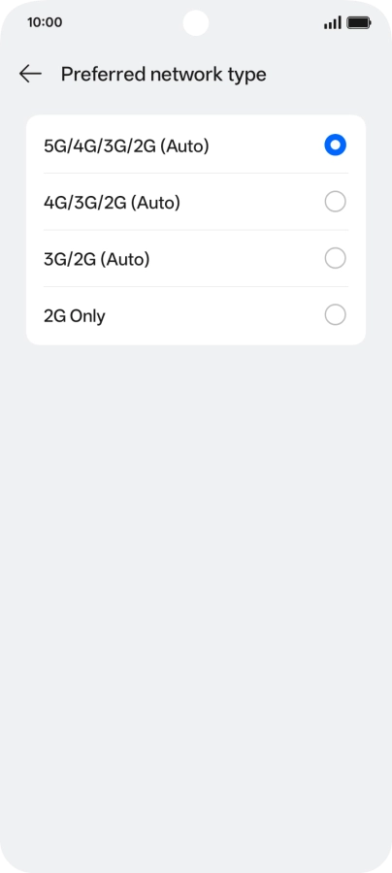The width and height of the screenshot is (392, 873).
Task: Tap the "3G/2G (Auto)" option label
Action: tap(97, 259)
